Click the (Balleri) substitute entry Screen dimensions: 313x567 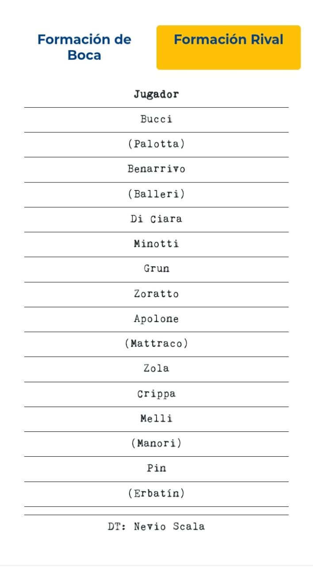pos(156,194)
